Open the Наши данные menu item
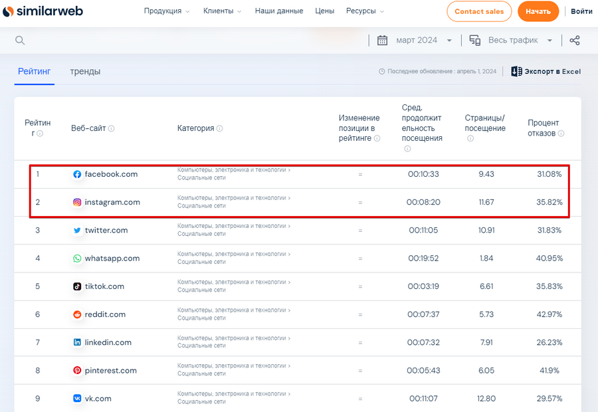Image resolution: width=598 pixels, height=412 pixels. point(279,11)
